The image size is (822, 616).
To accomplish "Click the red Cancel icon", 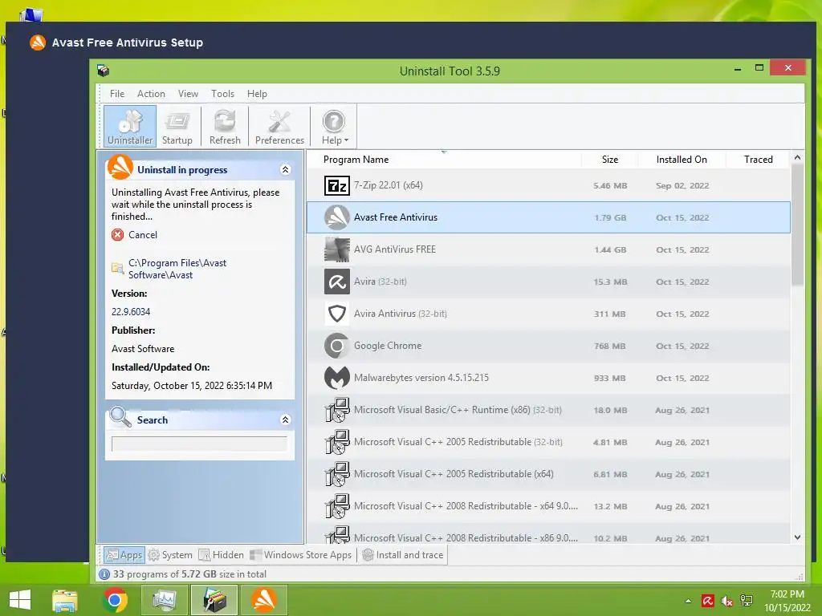I will (118, 235).
